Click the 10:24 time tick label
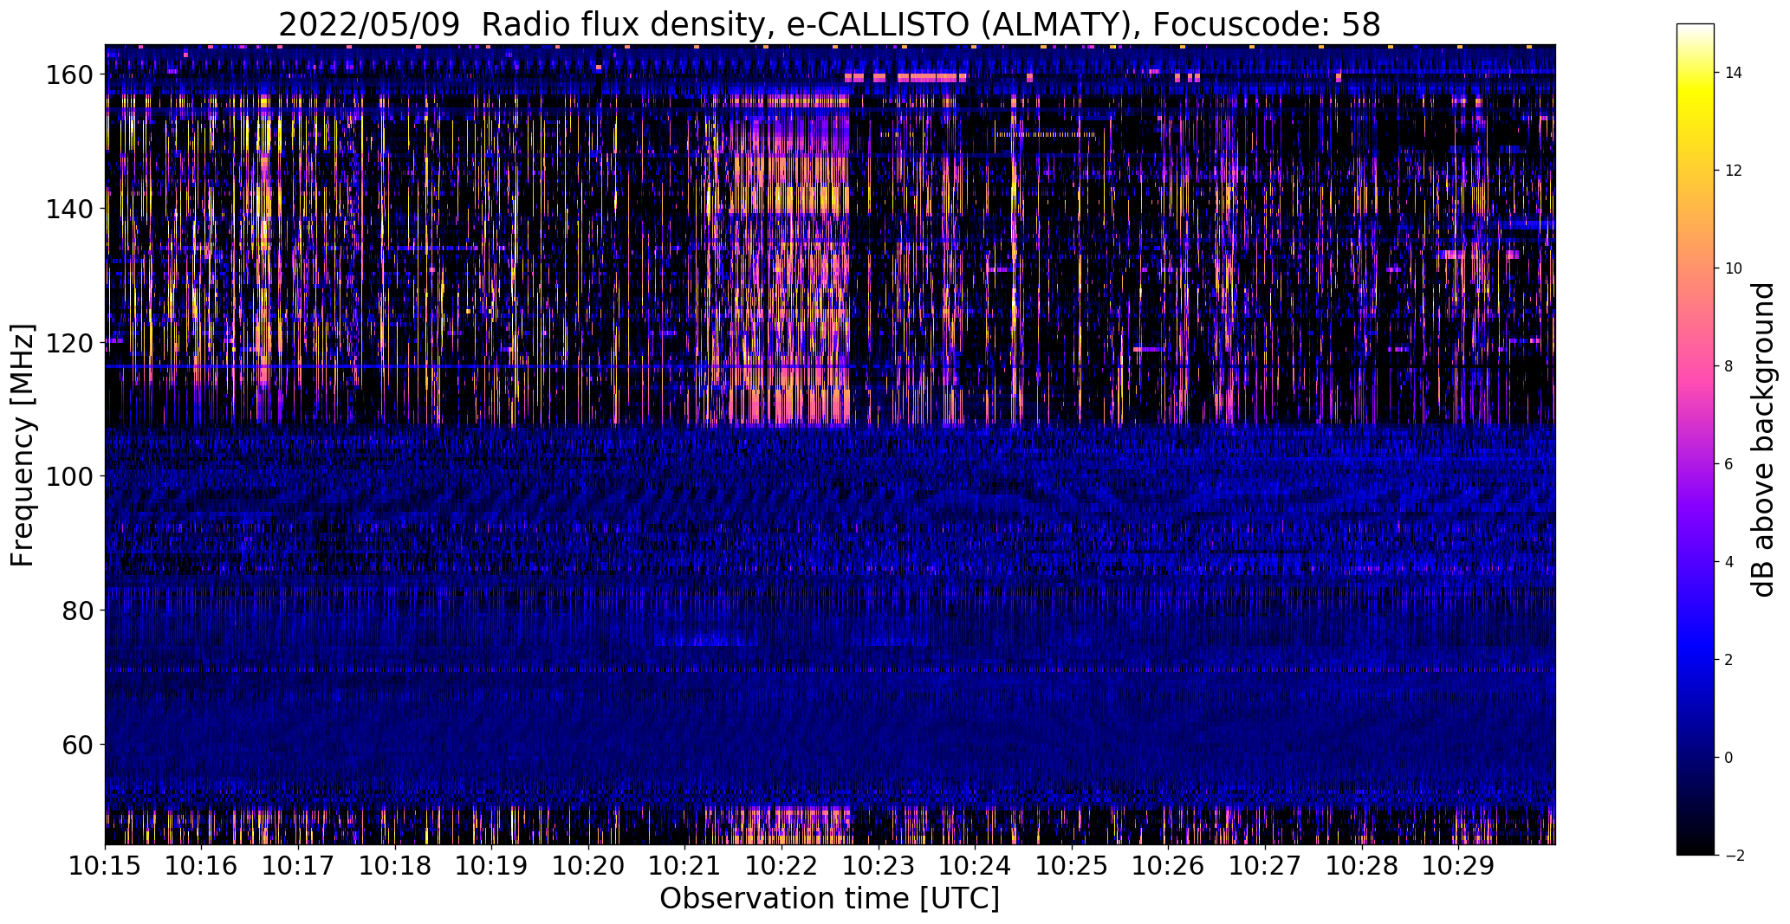Screen dimensions: 1790x924 [975, 865]
